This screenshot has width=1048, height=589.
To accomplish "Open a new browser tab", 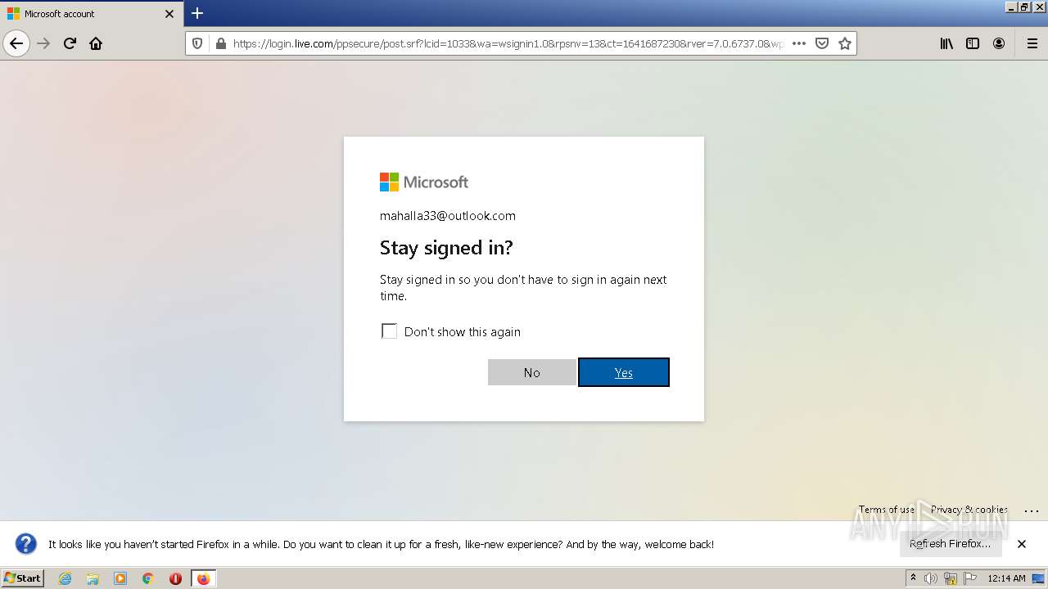I will click(x=197, y=13).
